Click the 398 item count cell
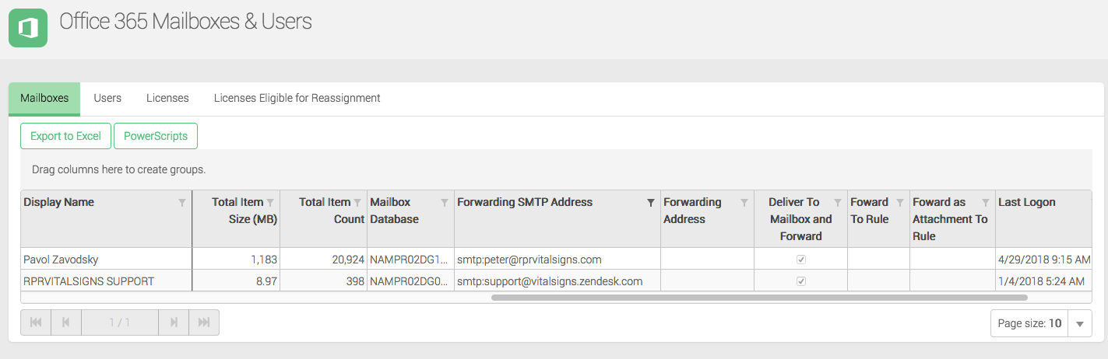This screenshot has width=1108, height=359. click(323, 281)
